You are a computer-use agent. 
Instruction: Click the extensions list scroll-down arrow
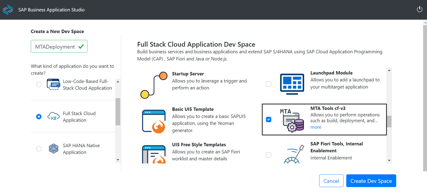[x=389, y=161]
